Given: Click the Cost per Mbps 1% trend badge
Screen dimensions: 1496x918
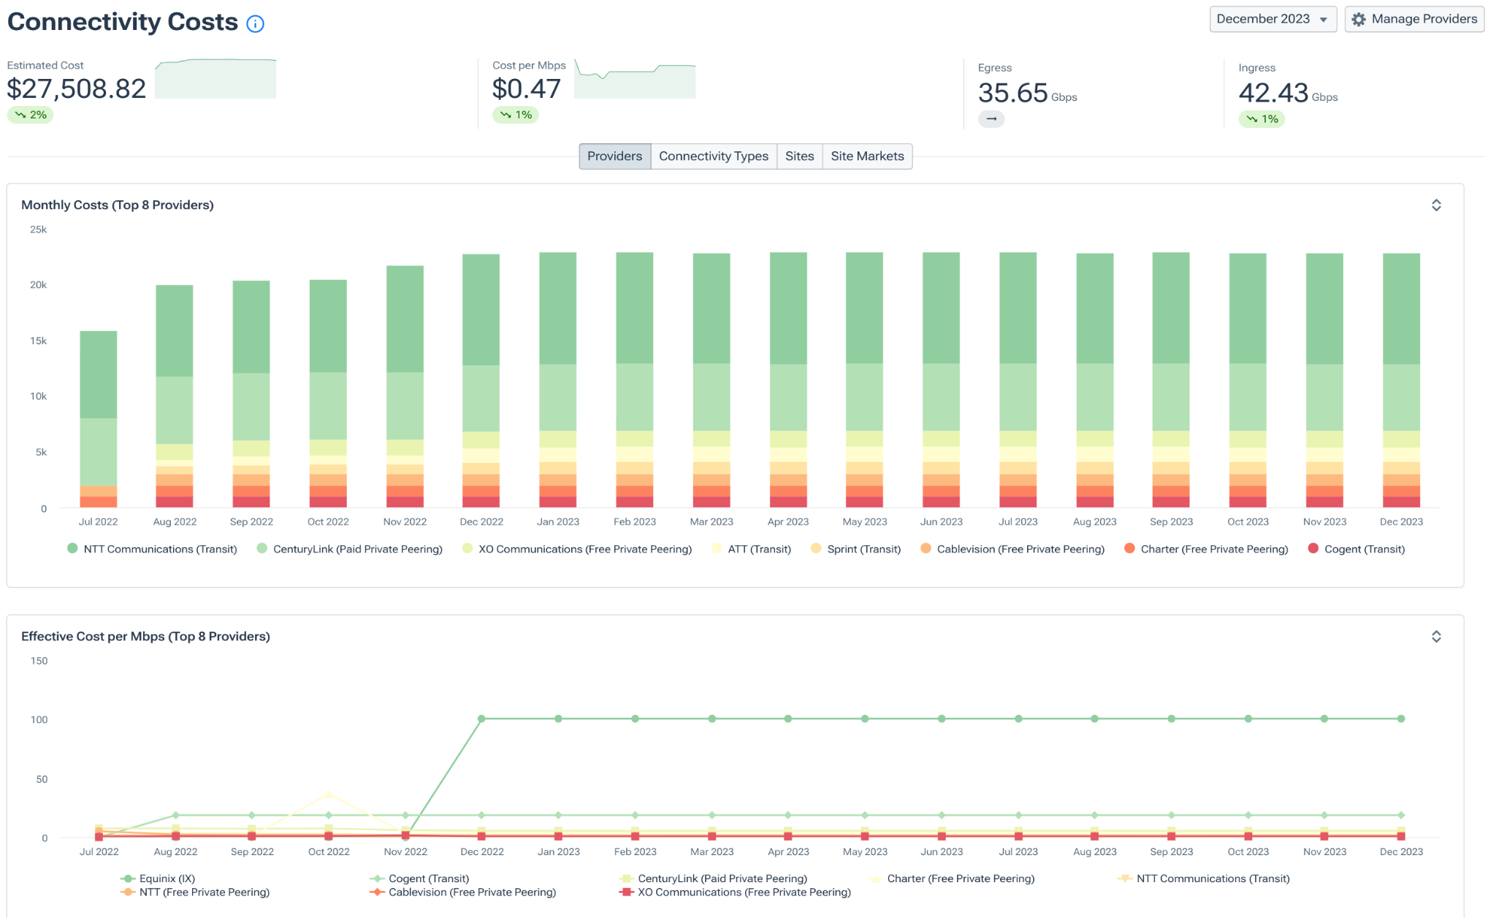Looking at the screenshot, I should coord(516,115).
